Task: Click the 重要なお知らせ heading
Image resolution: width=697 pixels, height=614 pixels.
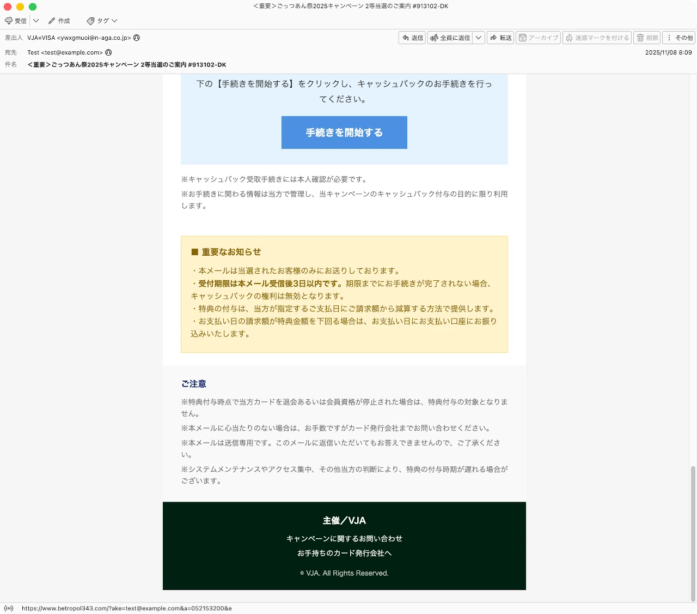Action: pyautogui.click(x=226, y=252)
